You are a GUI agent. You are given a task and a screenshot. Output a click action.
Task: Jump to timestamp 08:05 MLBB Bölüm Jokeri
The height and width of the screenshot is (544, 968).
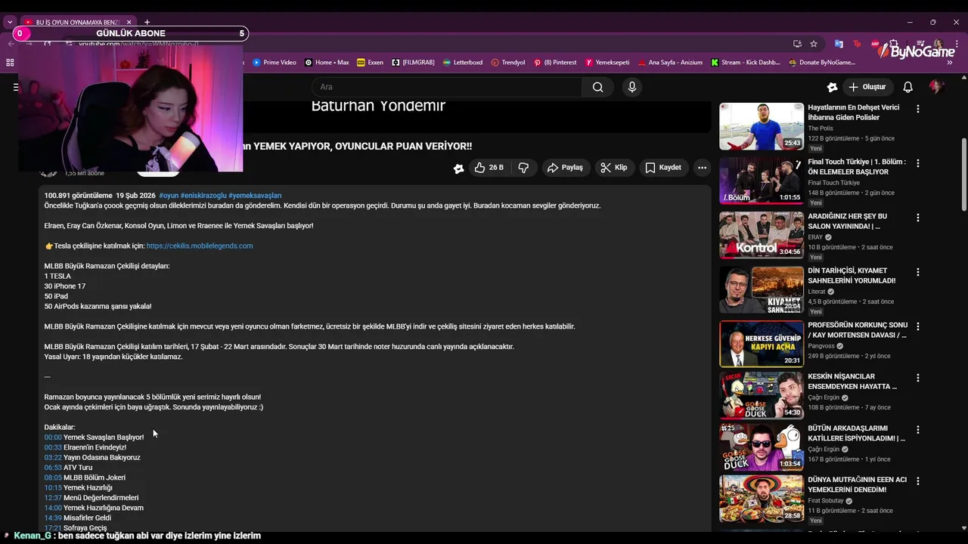click(x=53, y=478)
